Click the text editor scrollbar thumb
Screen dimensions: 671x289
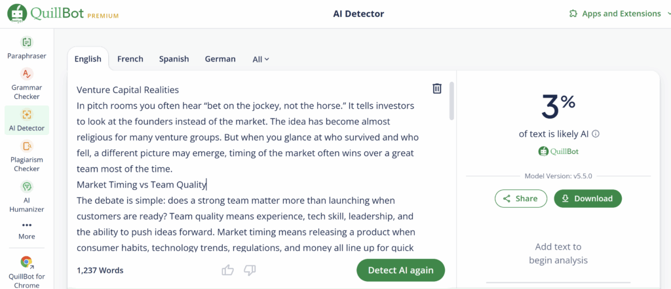451,101
